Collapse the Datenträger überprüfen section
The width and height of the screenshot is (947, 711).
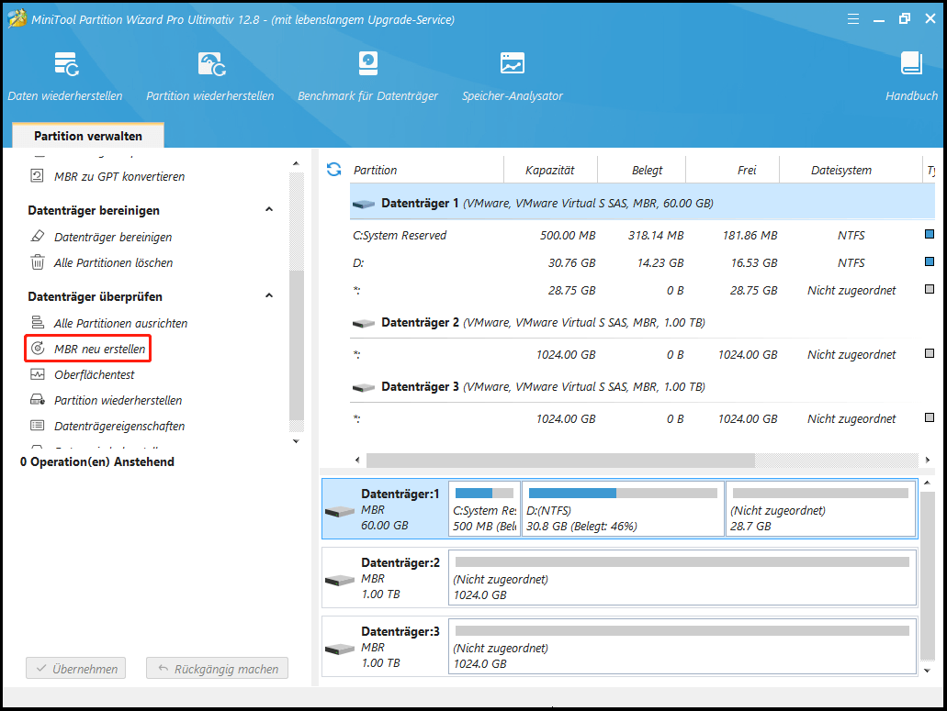[269, 295]
